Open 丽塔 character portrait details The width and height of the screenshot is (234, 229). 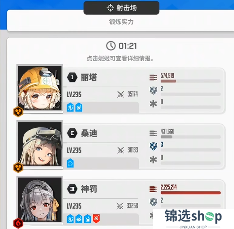[40, 88]
